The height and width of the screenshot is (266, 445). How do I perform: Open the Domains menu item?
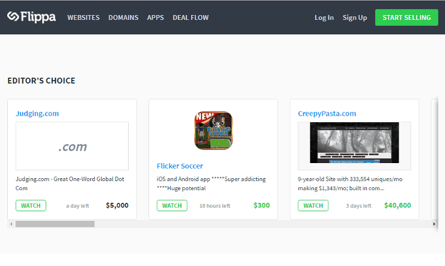click(x=123, y=17)
